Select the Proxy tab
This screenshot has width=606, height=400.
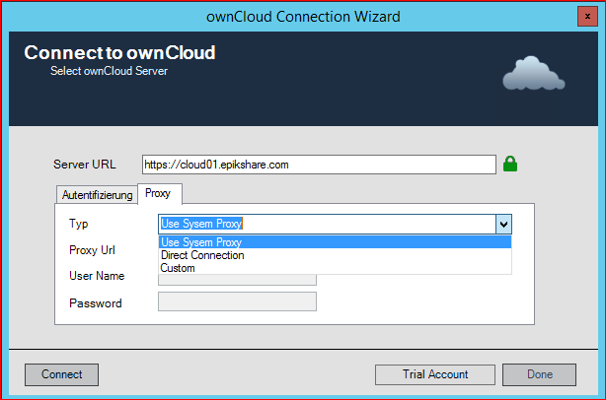158,193
